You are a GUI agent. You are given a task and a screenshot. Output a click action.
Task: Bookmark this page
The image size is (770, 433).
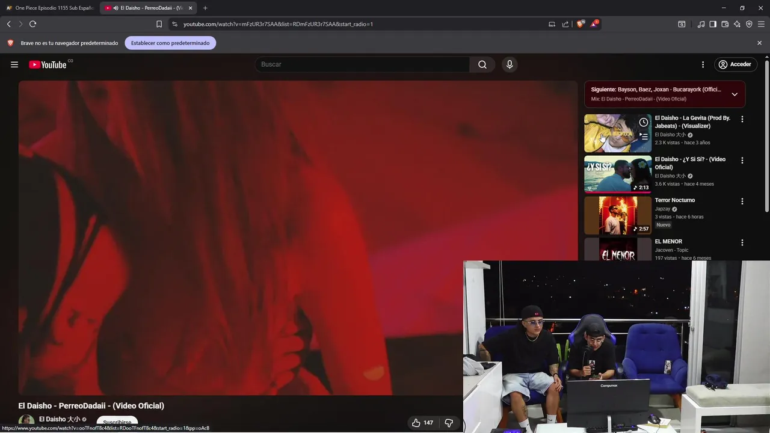(x=159, y=24)
